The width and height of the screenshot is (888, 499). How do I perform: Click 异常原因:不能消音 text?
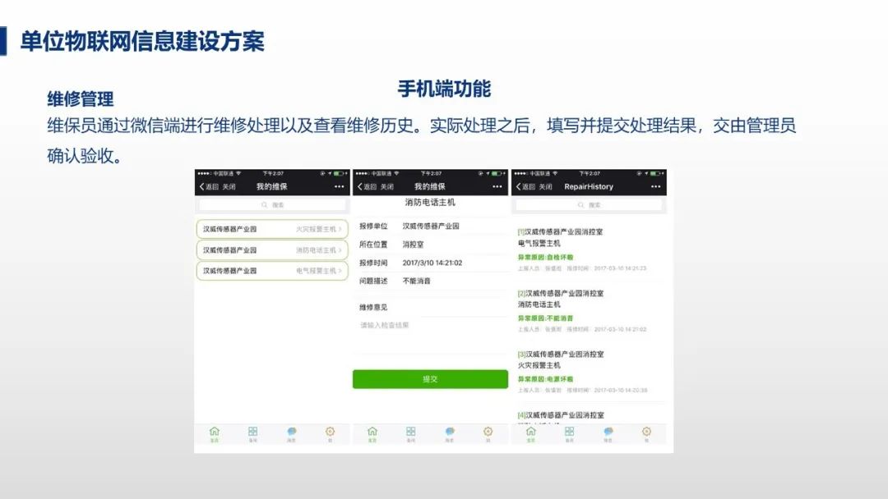(x=545, y=318)
